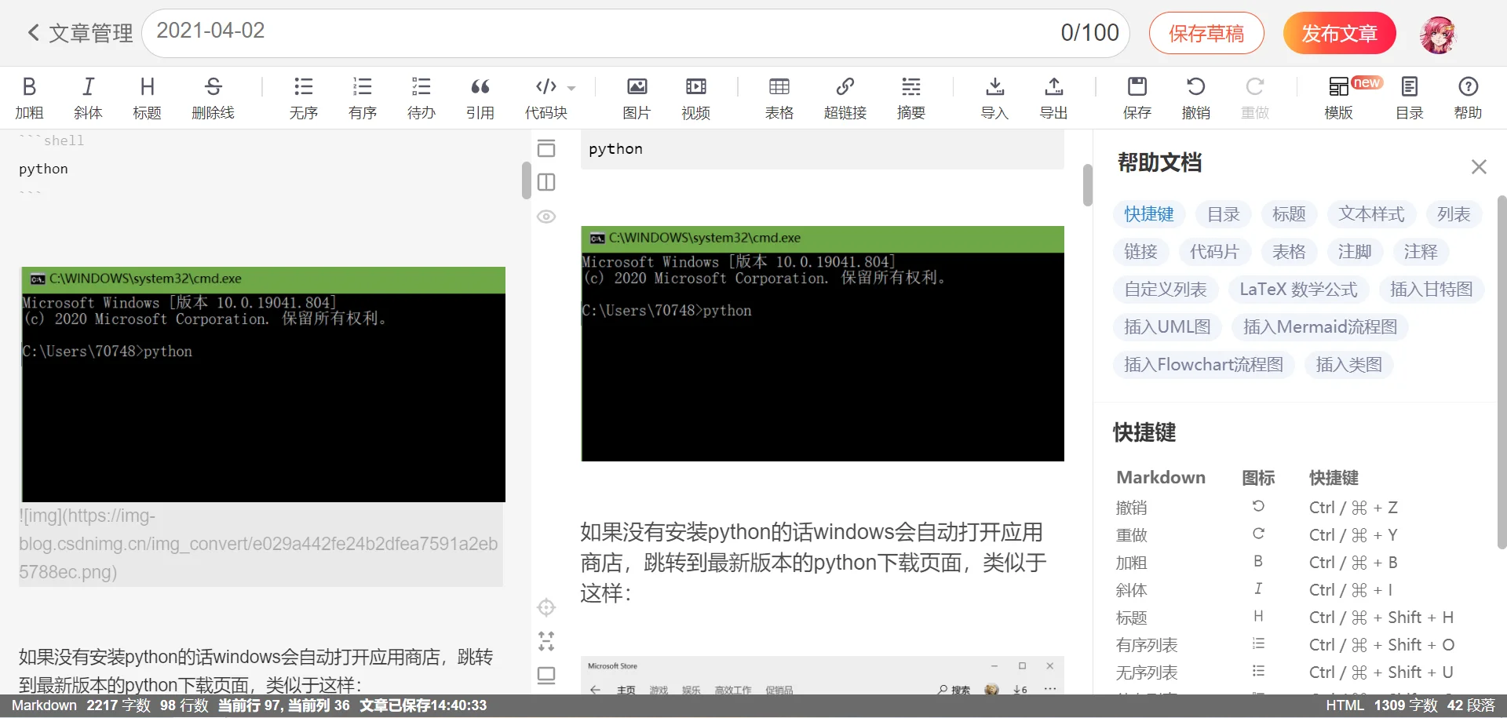Viewport: 1507px width, 718px height.
Task: Open table of contents 目录 in toolbar
Action: [x=1409, y=97]
